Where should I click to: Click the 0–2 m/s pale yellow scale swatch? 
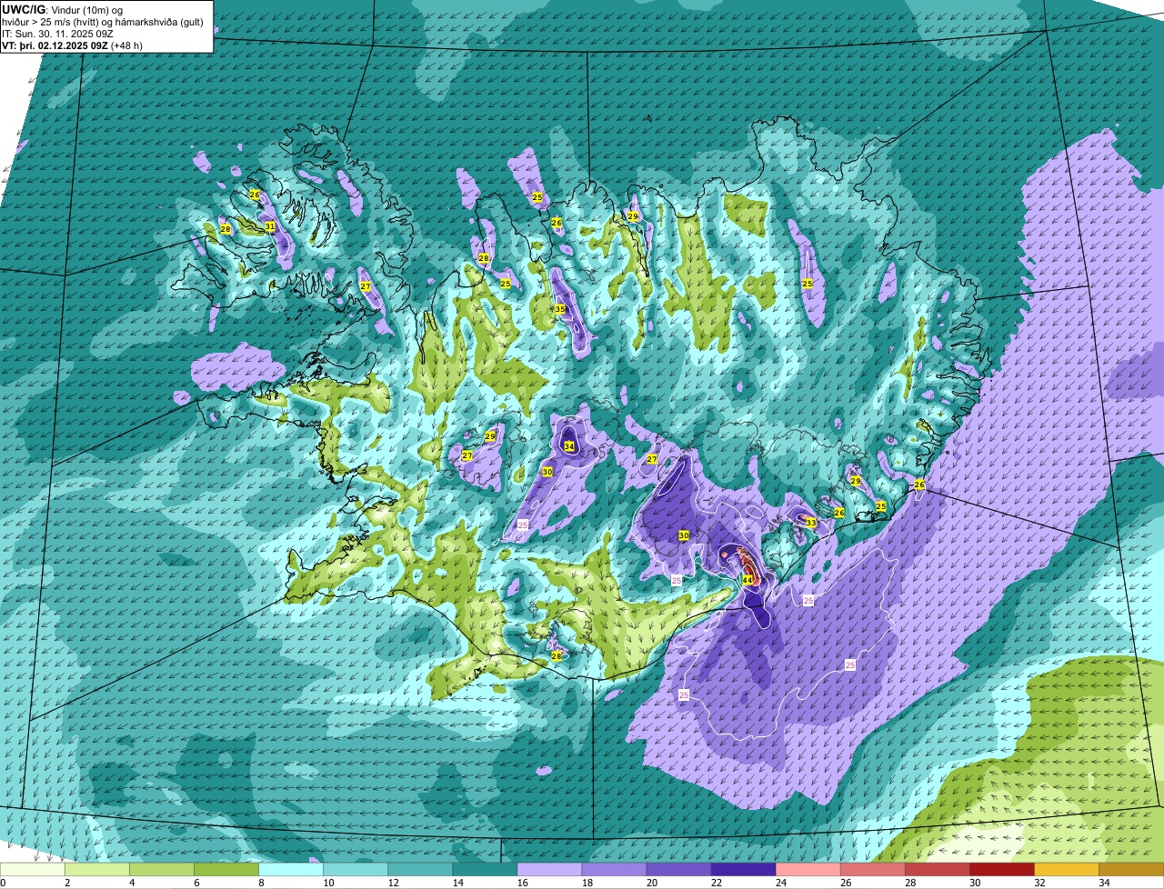(x=33, y=870)
